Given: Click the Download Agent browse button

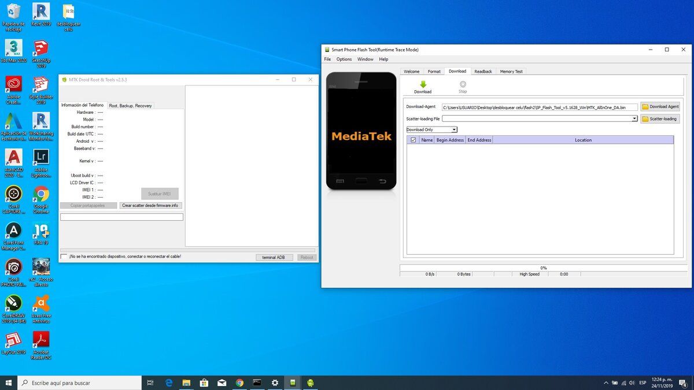Looking at the screenshot, I should coord(660,107).
